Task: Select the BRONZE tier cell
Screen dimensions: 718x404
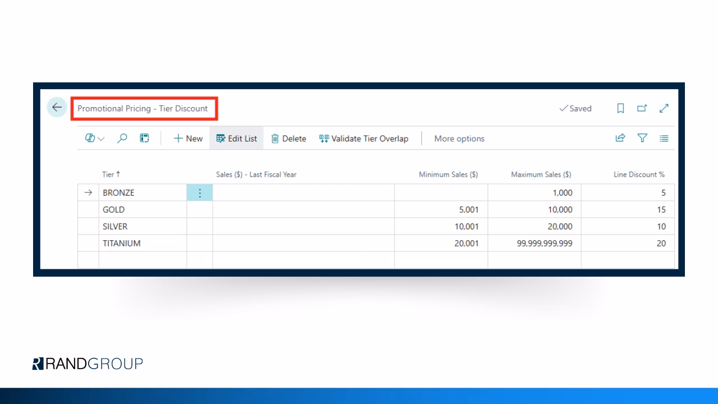Action: click(142, 192)
